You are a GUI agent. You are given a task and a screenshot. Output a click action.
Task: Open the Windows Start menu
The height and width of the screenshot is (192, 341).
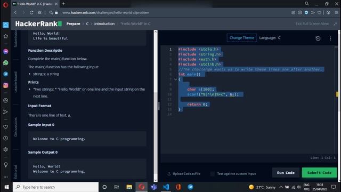[6, 187]
